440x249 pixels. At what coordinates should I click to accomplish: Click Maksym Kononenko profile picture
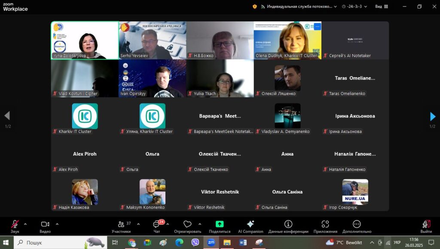coord(153,192)
